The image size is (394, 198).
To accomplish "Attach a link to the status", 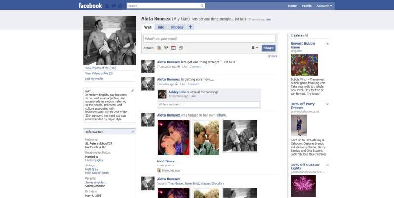I will click(x=181, y=48).
